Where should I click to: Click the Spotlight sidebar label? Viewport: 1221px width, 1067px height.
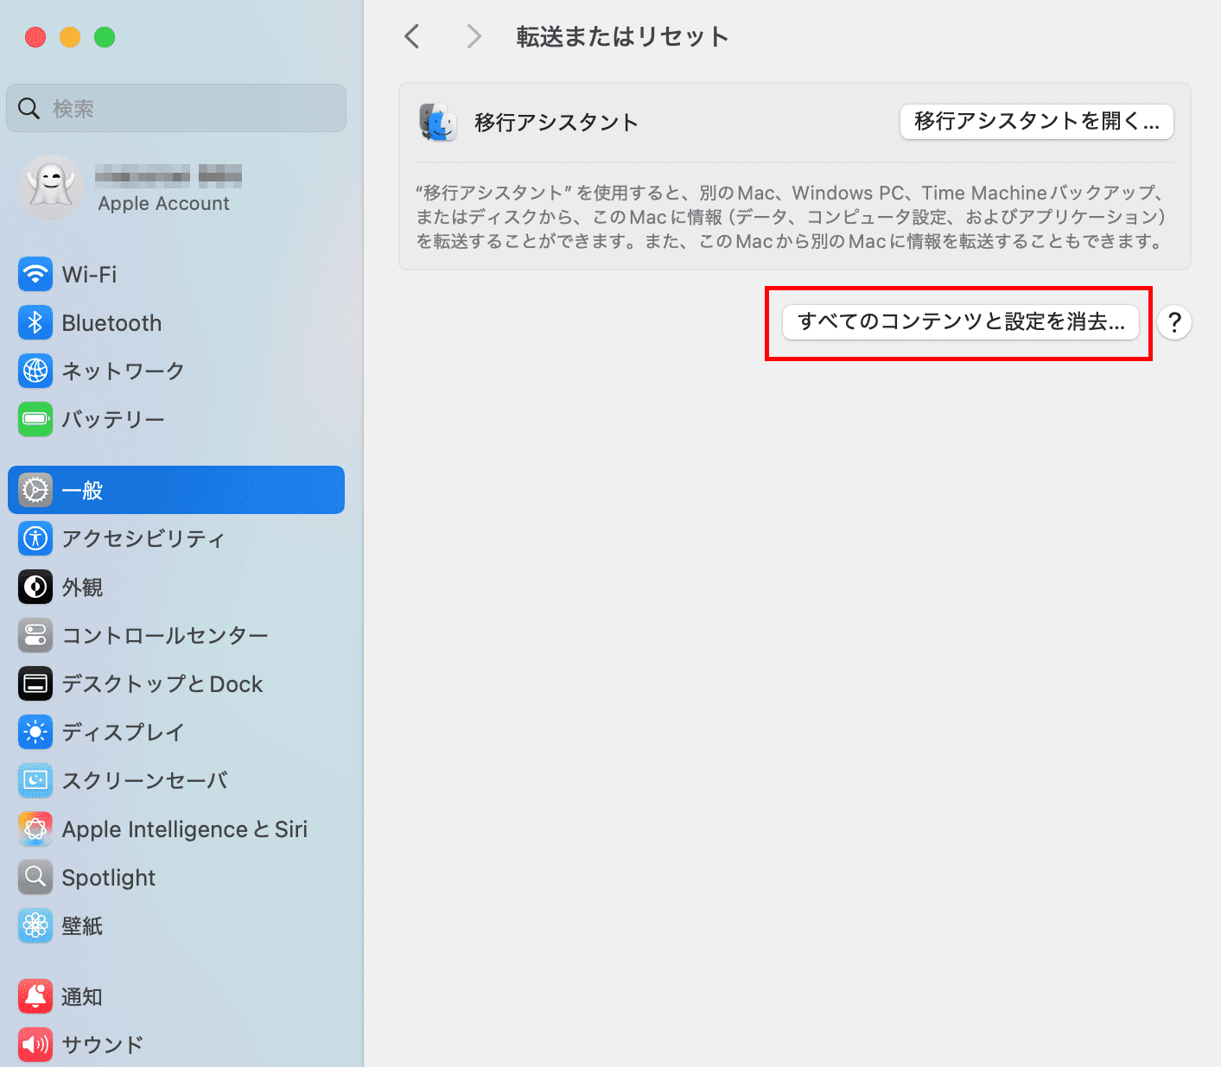coord(109,878)
